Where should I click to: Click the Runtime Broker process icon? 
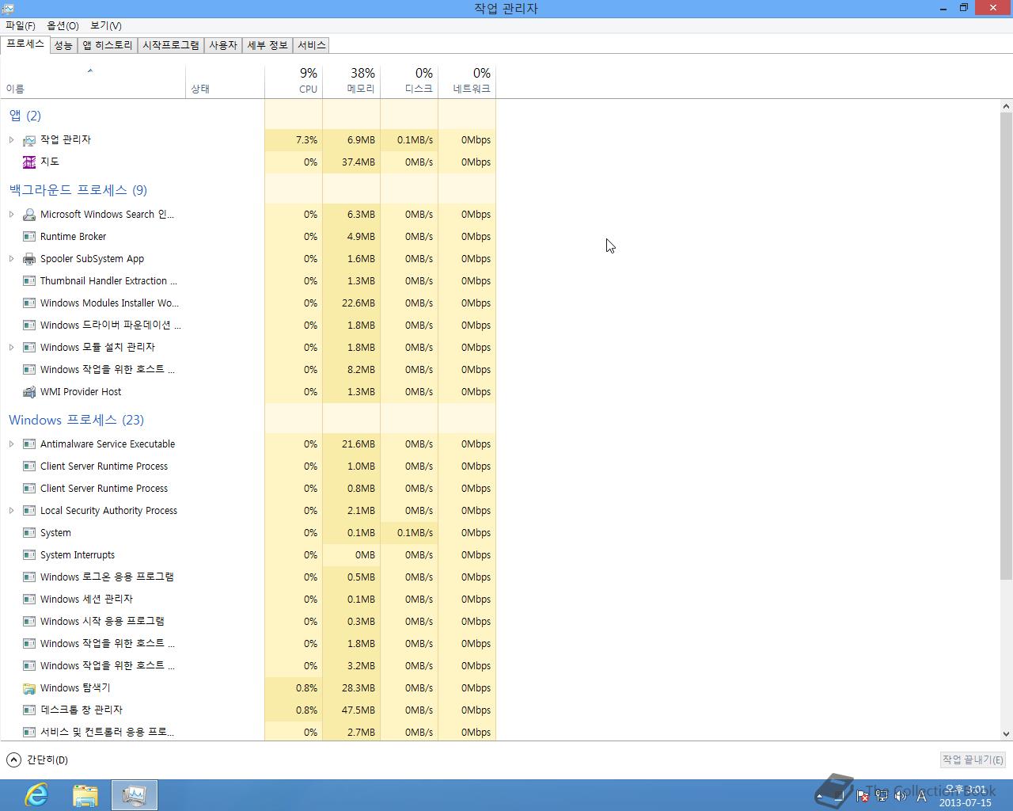click(29, 236)
